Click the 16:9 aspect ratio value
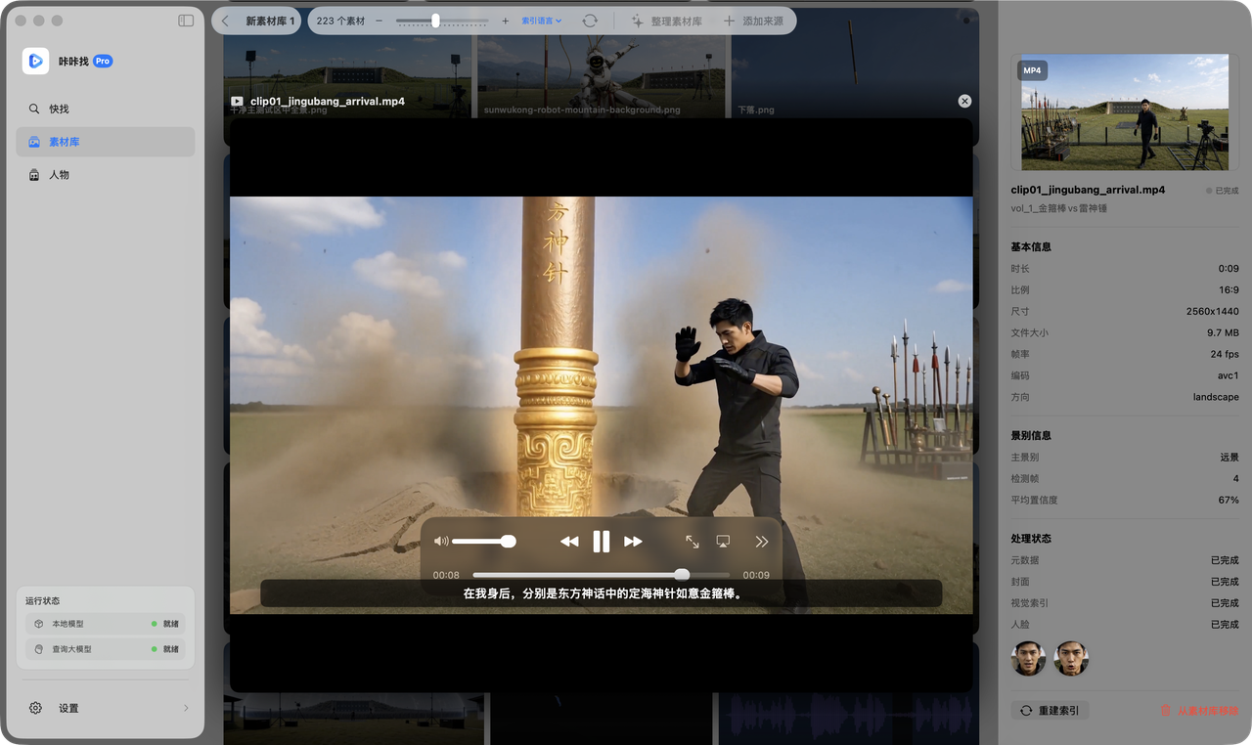The width and height of the screenshot is (1252, 745). click(x=1228, y=289)
